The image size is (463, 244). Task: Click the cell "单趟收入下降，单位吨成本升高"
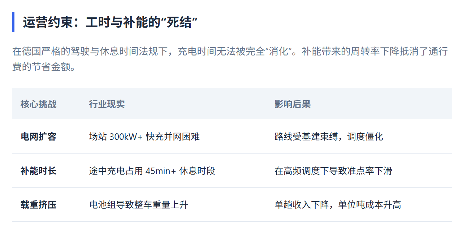tap(338, 205)
